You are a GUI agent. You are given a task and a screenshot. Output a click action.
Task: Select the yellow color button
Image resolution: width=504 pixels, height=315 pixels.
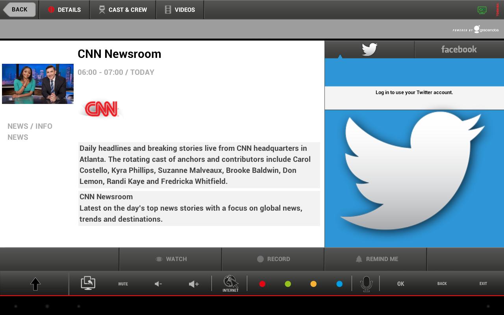tap(313, 284)
